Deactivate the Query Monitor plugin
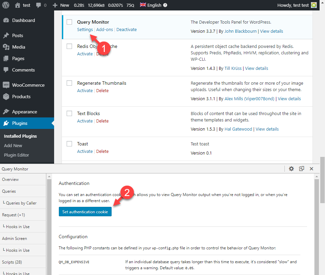Image resolution: width=325 pixels, height=275 pixels. (126, 30)
